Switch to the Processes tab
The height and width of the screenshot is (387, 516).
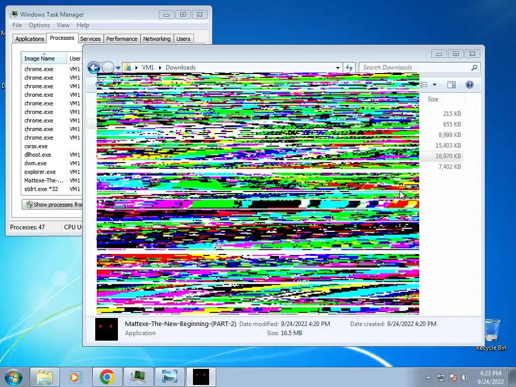[62, 38]
